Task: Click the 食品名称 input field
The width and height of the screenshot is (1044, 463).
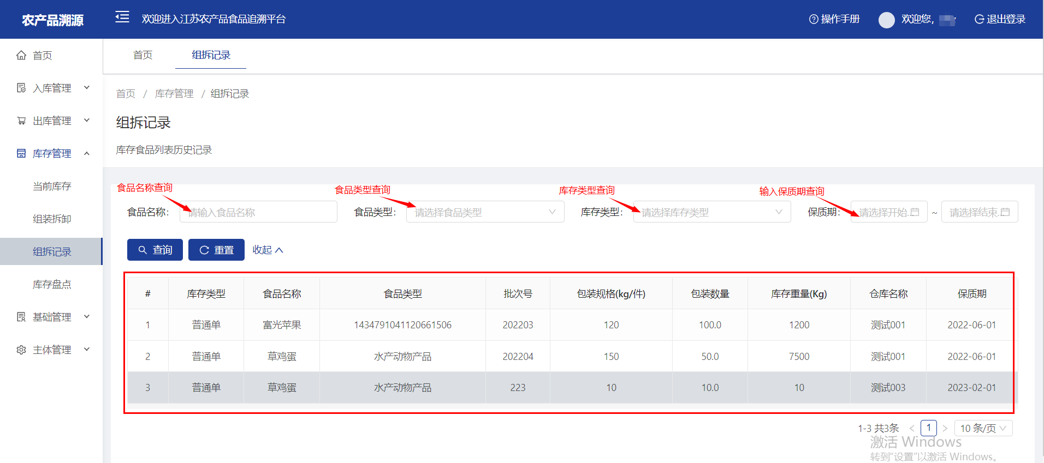Action: 258,212
